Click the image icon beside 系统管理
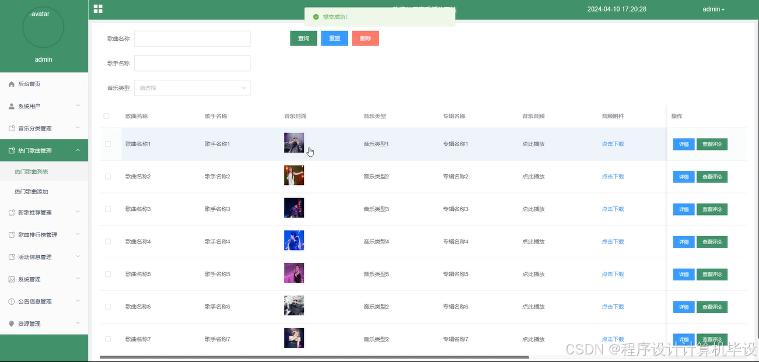 (12, 279)
